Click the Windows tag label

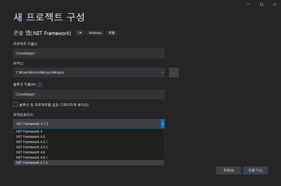pyautogui.click(x=95, y=33)
